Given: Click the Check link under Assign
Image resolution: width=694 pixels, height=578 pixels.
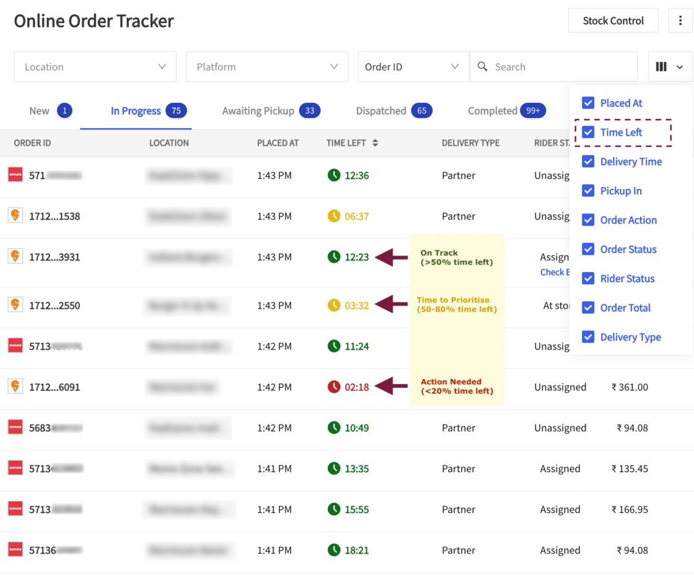Looking at the screenshot, I should coord(555,272).
